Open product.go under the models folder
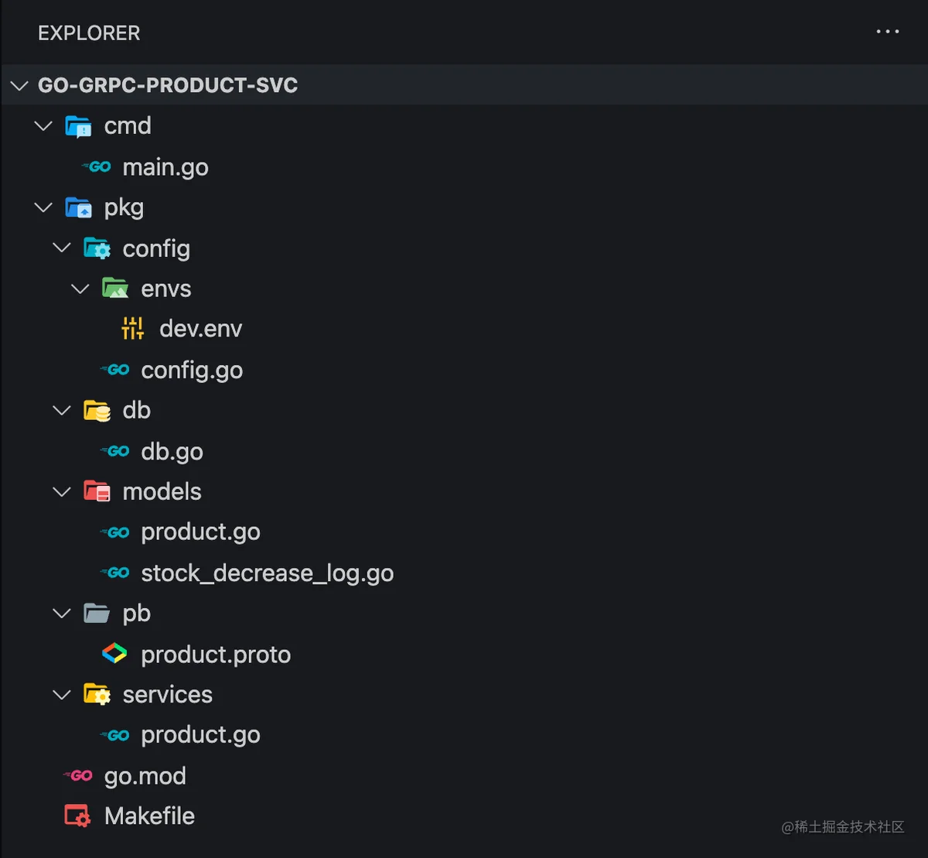This screenshot has height=858, width=928. tap(200, 532)
